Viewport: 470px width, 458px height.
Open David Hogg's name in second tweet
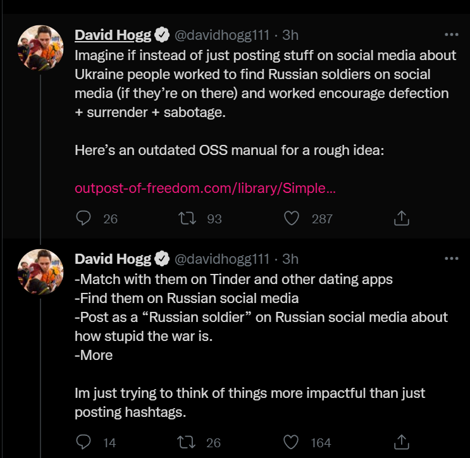tap(113, 259)
